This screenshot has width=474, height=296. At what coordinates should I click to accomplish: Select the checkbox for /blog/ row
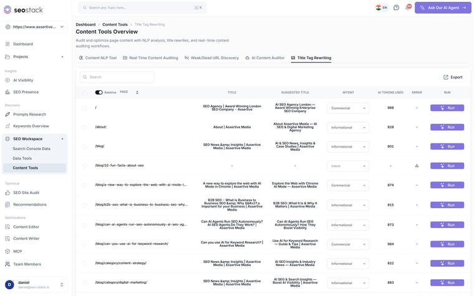pos(84,147)
